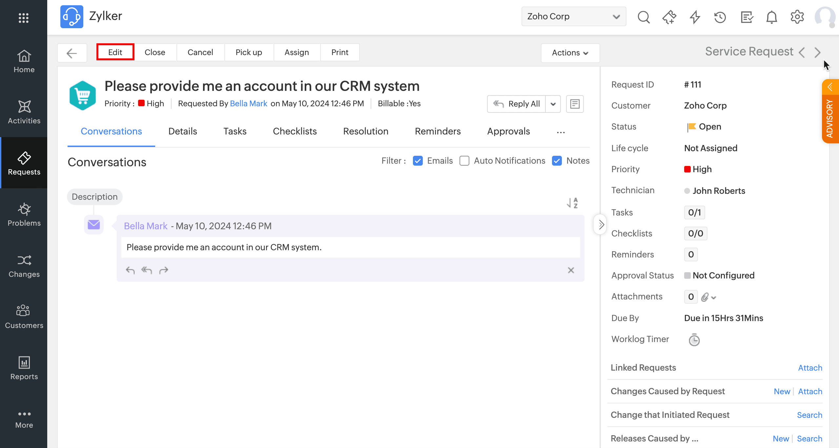839x448 pixels.
Task: Click forward arrow in Bella Mark's message
Action: point(163,270)
